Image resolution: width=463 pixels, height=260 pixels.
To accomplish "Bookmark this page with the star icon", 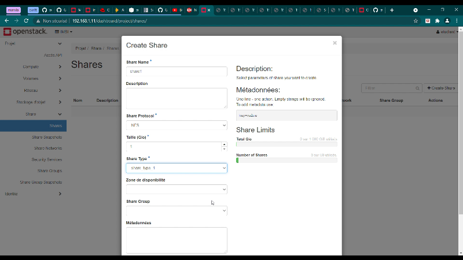I will tap(416, 20).
